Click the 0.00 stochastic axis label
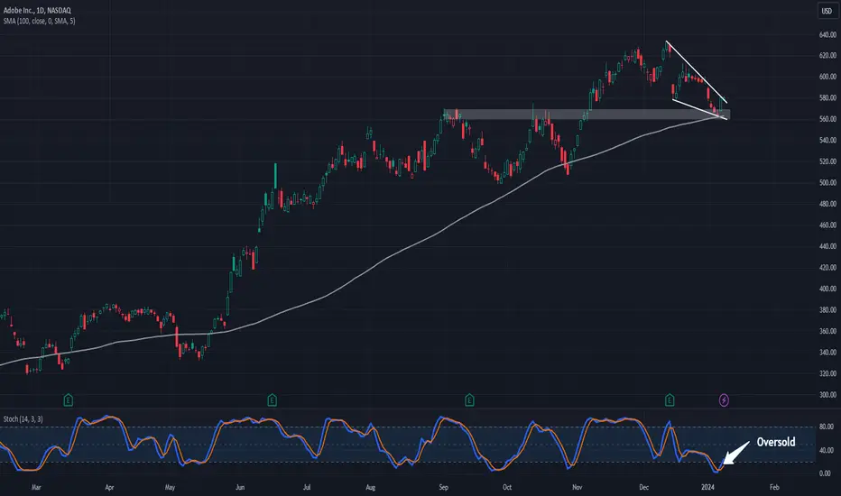Screen dimensions: 841x496 tap(825, 473)
